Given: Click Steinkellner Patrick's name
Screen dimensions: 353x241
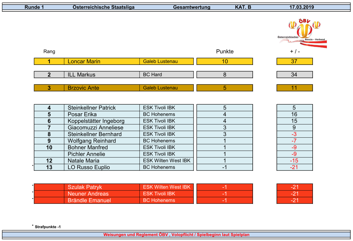Looking at the screenshot, I should pos(92,108).
